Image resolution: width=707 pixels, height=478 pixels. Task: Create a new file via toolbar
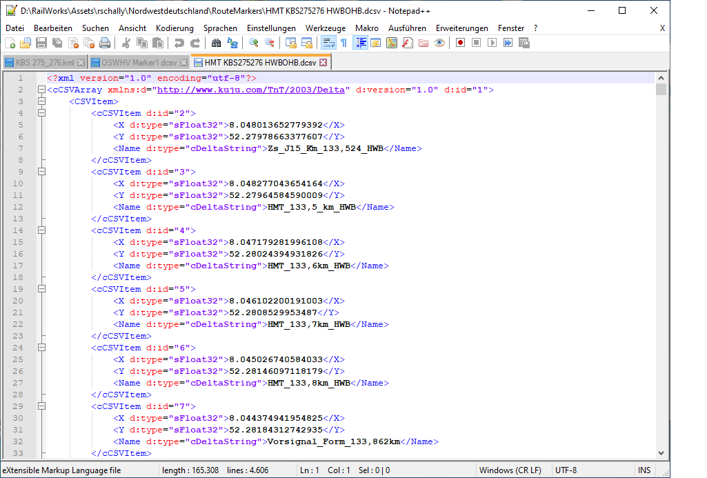pos(10,43)
